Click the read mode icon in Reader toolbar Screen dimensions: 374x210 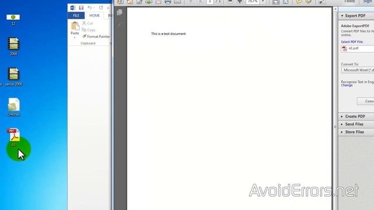click(321, 2)
